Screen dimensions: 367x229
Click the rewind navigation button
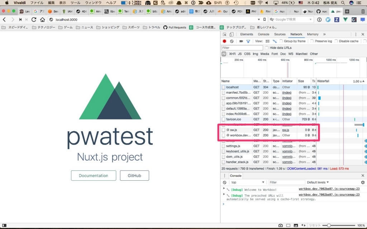point(20,20)
